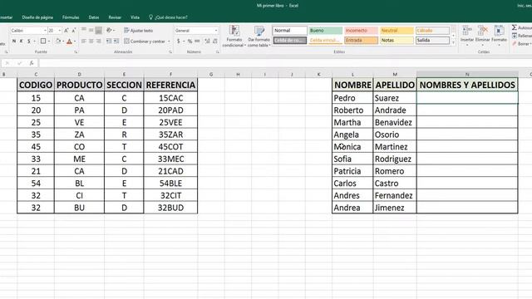Expand Combinar y centrar dropdown arrow
Image resolution: width=532 pixels, height=299 pixels.
click(x=169, y=42)
